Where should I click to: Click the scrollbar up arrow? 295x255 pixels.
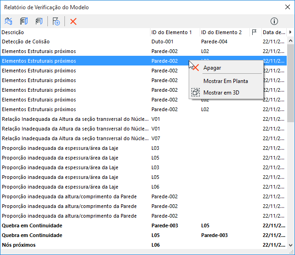tap(290, 41)
